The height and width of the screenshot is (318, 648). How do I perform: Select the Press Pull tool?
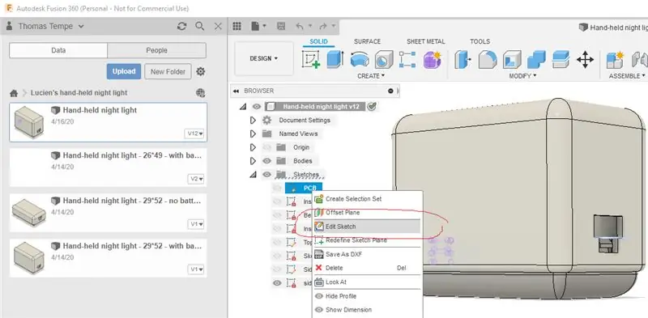pos(463,59)
